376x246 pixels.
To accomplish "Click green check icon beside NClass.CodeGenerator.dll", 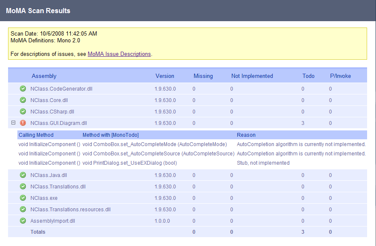I will (x=23, y=89).
